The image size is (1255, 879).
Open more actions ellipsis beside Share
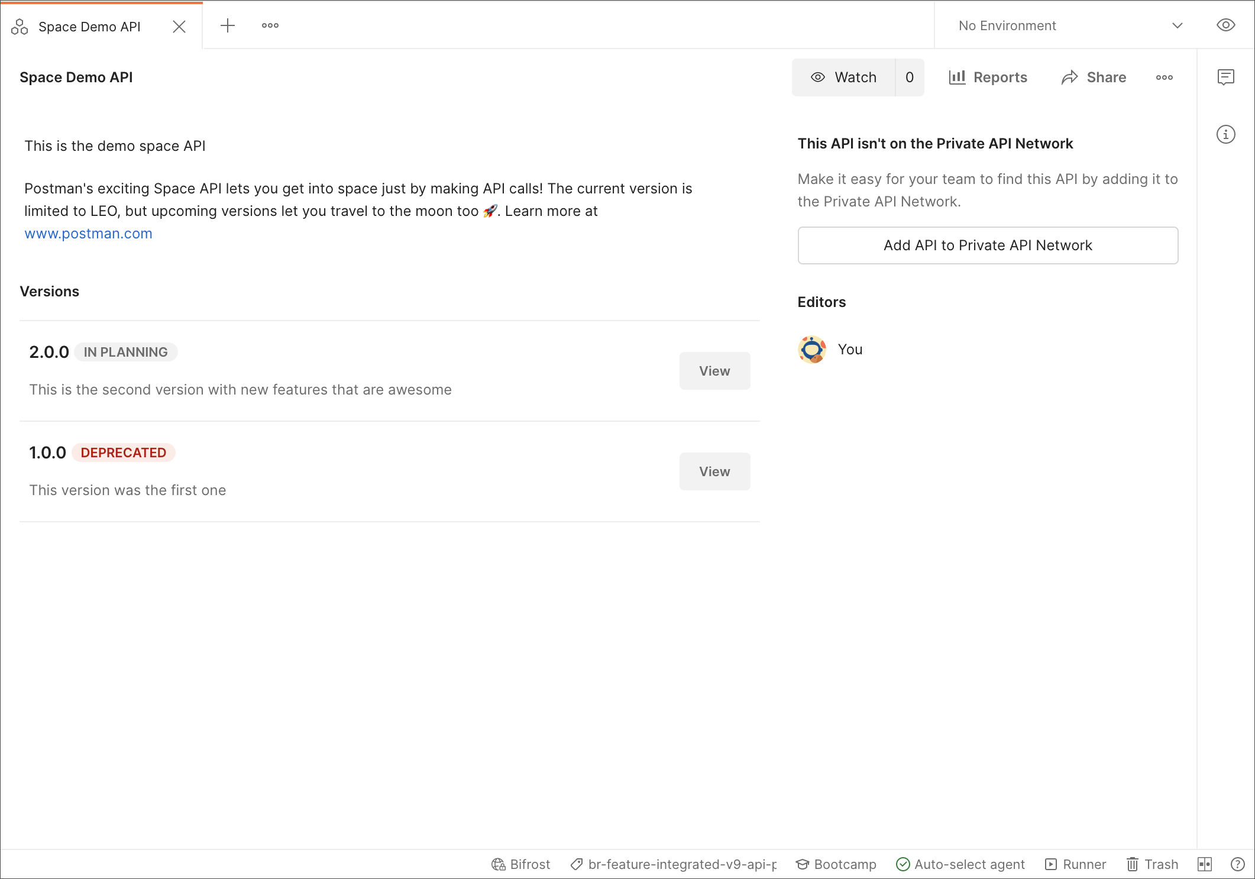point(1165,77)
